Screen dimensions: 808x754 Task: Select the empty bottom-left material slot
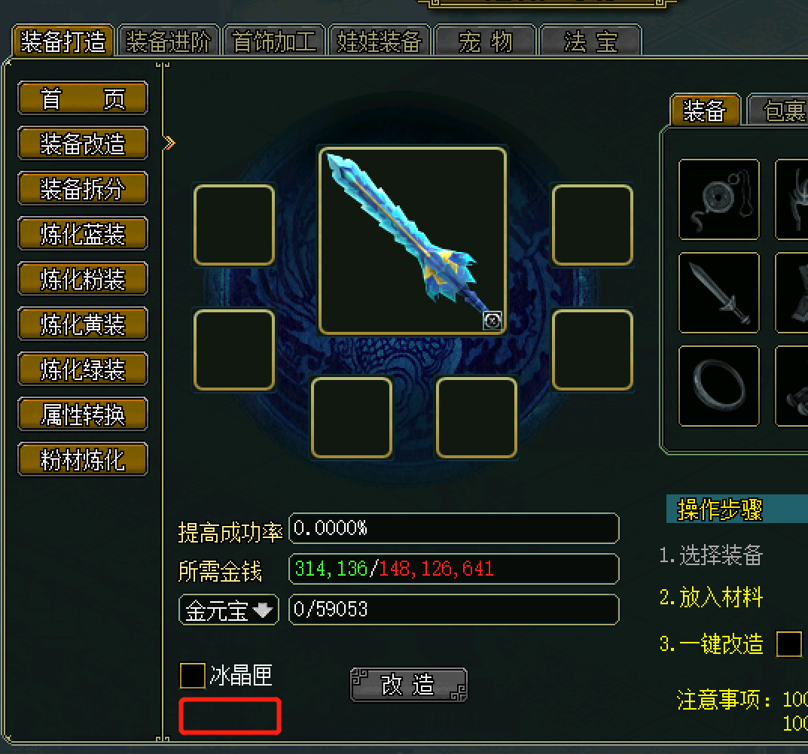tap(352, 417)
